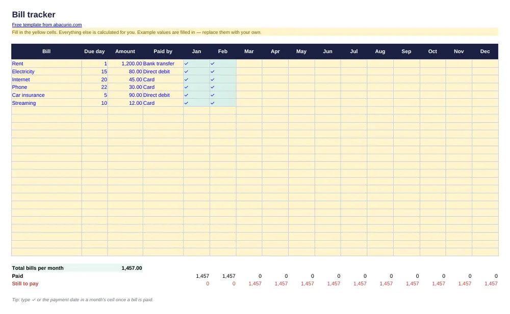Click the Internet bill name cell
Screen dimensions: 510x314
[x=46, y=79]
